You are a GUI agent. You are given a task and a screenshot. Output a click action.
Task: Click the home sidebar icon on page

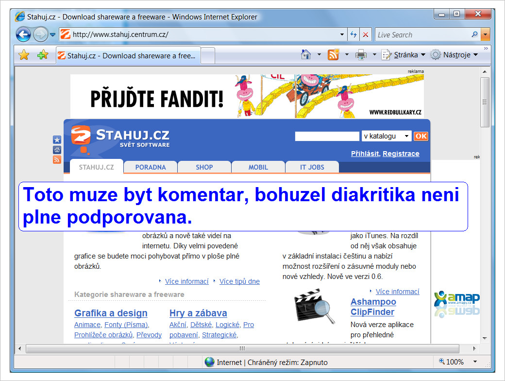coord(57,150)
